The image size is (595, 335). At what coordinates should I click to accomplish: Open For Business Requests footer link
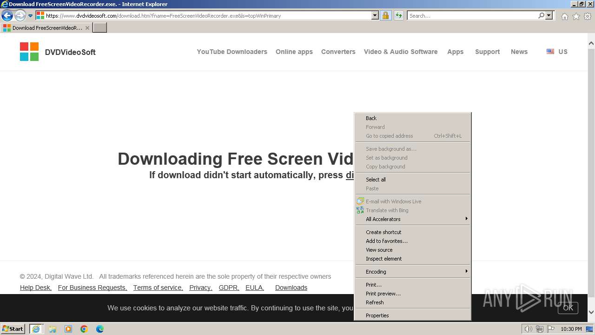pos(93,288)
